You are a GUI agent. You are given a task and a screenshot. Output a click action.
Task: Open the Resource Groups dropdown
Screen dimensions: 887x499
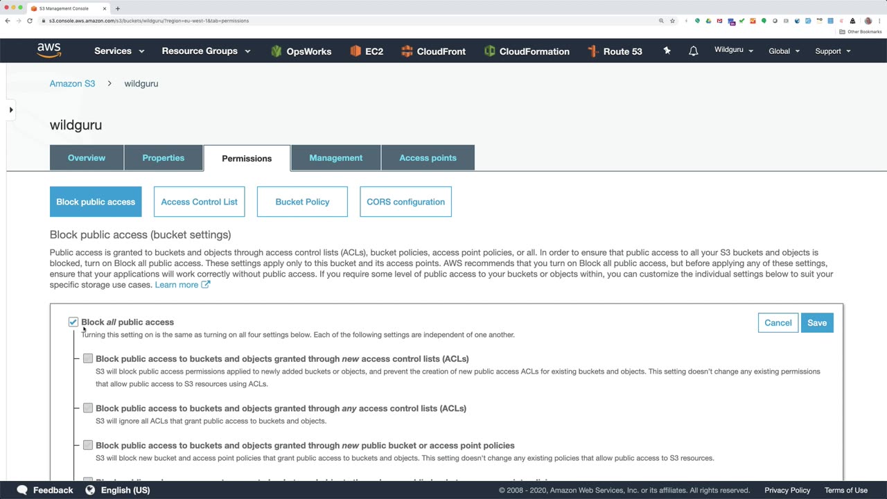(206, 51)
